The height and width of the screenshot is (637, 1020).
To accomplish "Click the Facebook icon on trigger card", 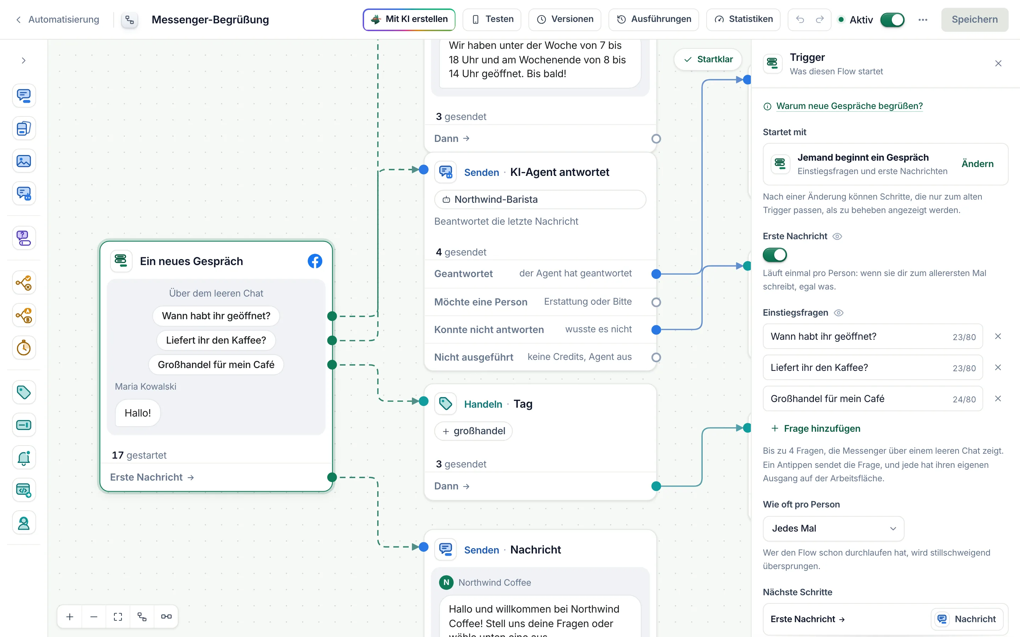I will pyautogui.click(x=315, y=261).
